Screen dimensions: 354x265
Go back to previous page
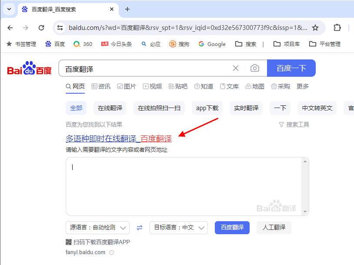[x=10, y=28]
